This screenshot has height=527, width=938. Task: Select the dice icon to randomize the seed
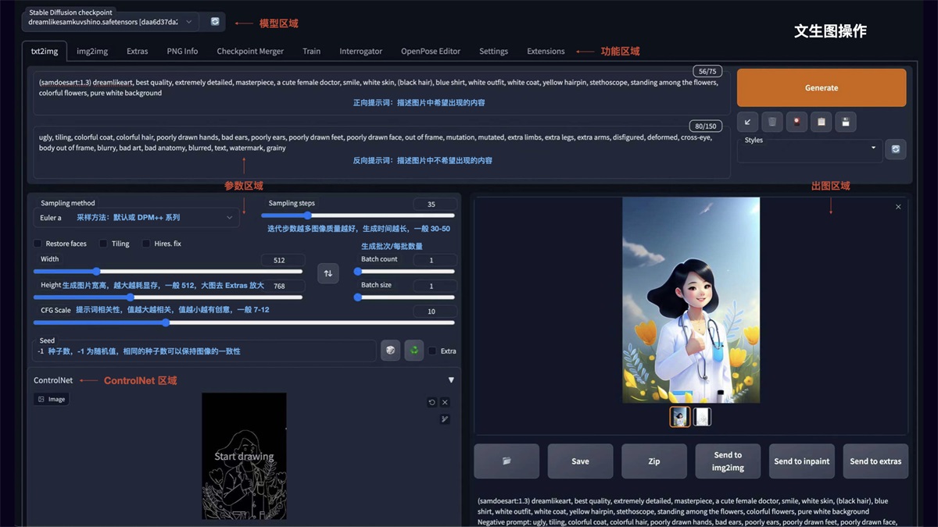click(390, 350)
